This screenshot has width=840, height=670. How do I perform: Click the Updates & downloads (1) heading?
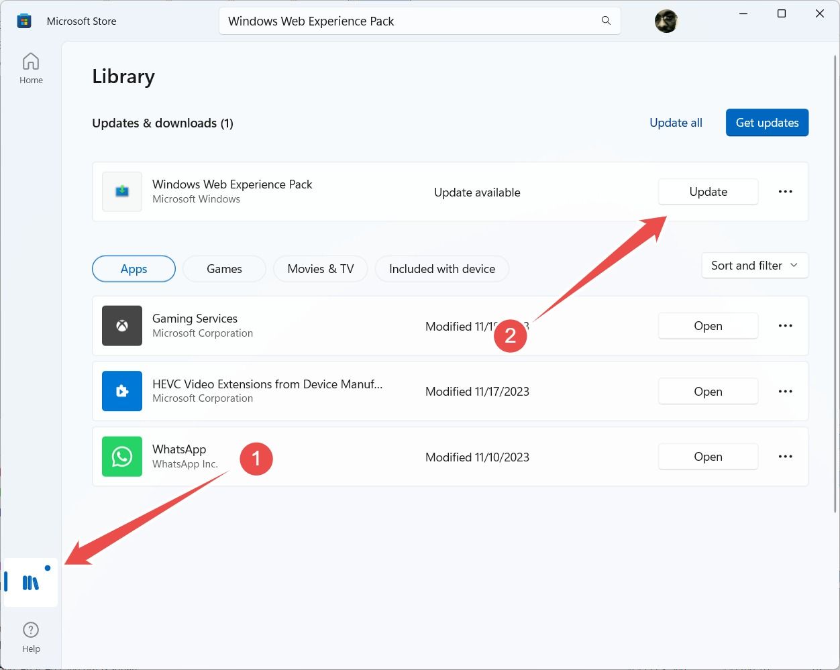coord(162,123)
